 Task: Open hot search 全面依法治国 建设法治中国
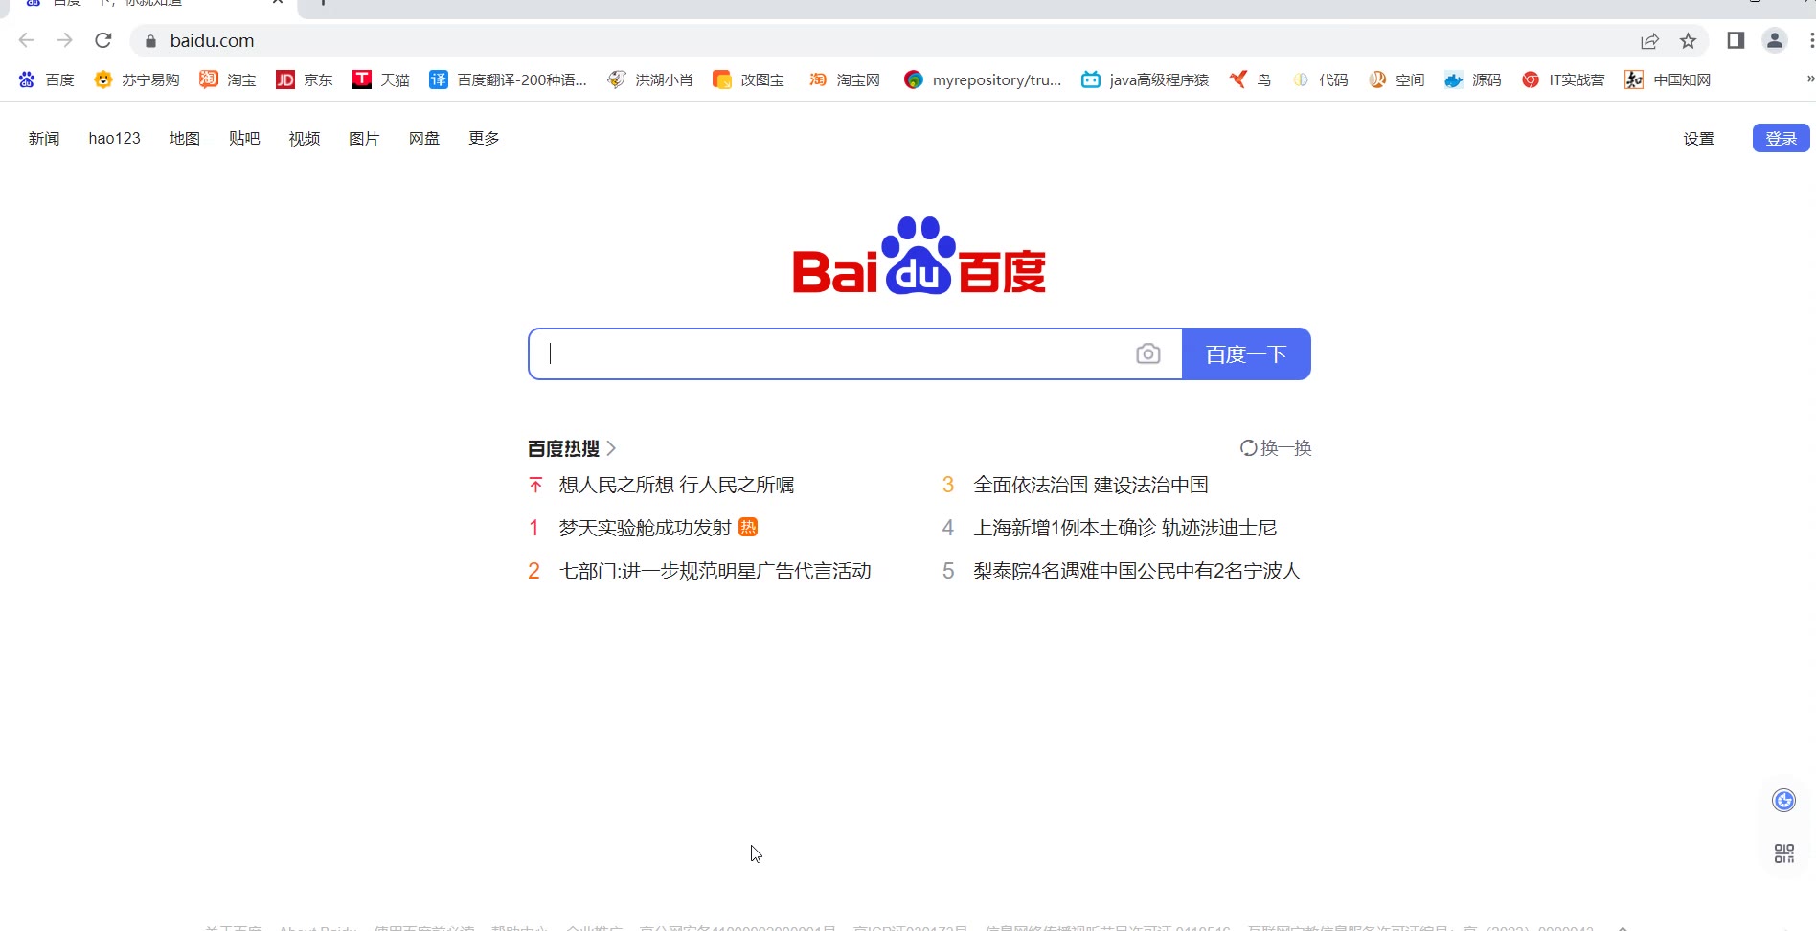[1091, 485]
